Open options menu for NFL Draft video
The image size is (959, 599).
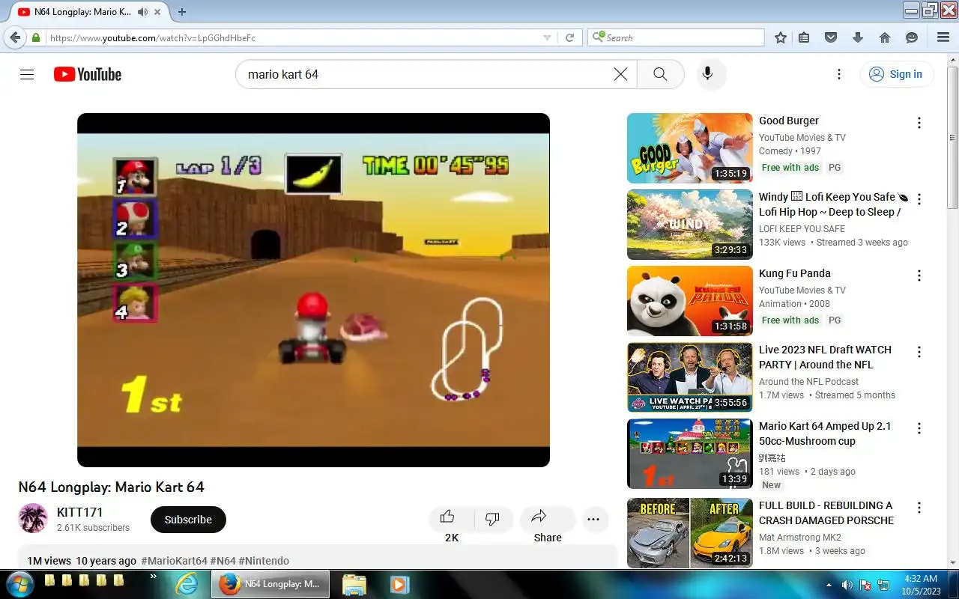919,352
